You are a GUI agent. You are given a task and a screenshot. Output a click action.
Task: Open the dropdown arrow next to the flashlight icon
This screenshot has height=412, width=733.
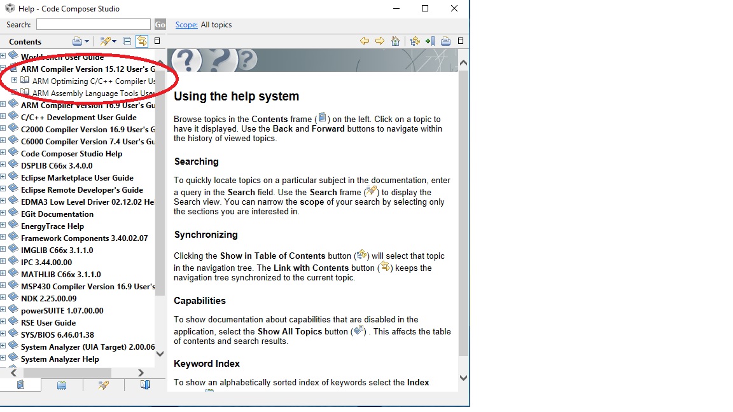pos(114,41)
